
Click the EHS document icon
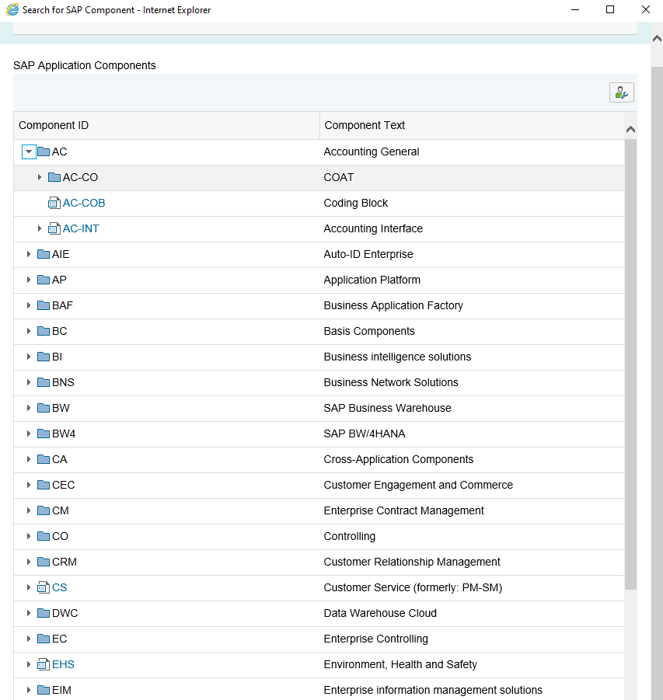[x=44, y=664]
